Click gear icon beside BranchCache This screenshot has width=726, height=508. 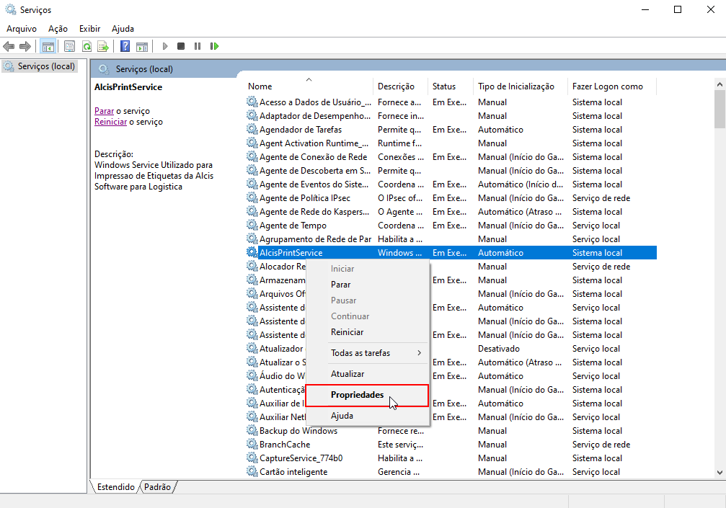coord(252,444)
